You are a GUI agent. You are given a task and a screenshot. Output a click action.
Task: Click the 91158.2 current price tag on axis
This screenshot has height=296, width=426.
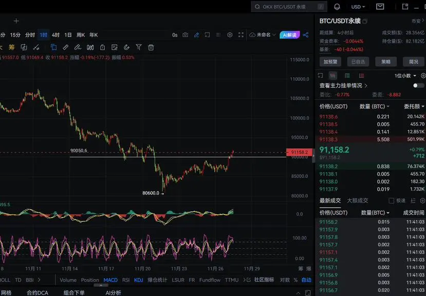tap(300, 152)
